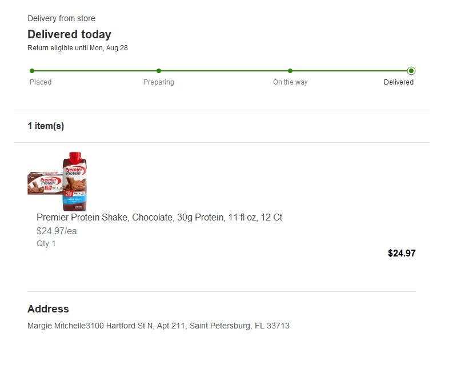Open the Premier Protein product image

(57, 181)
